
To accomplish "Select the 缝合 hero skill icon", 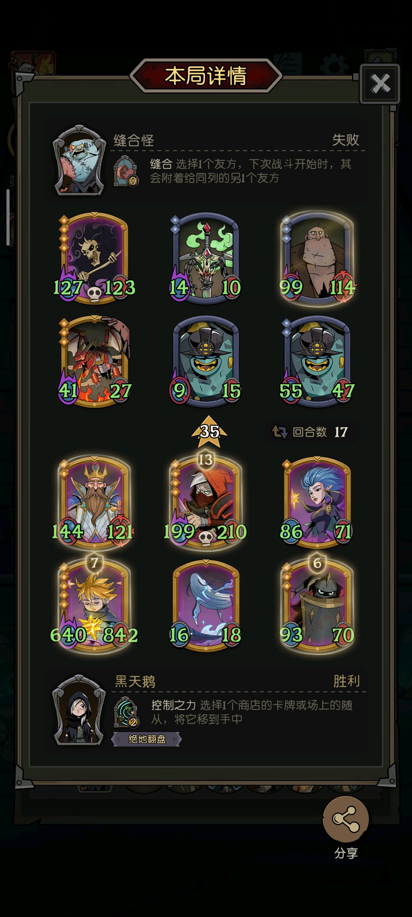I will (126, 171).
